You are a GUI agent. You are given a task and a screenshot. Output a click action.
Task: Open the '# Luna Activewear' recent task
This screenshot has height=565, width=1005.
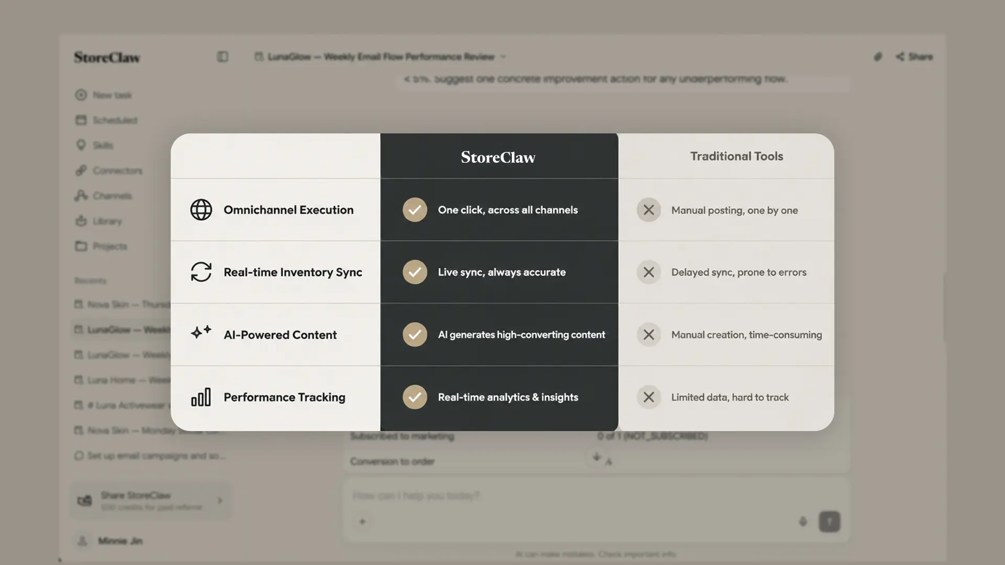click(122, 405)
